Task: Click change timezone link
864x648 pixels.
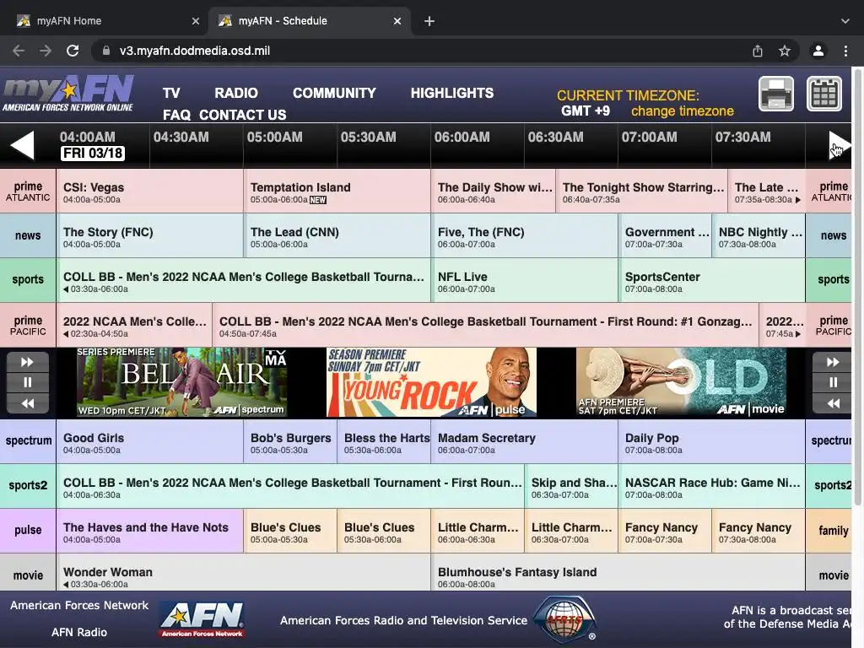Action: [x=682, y=111]
